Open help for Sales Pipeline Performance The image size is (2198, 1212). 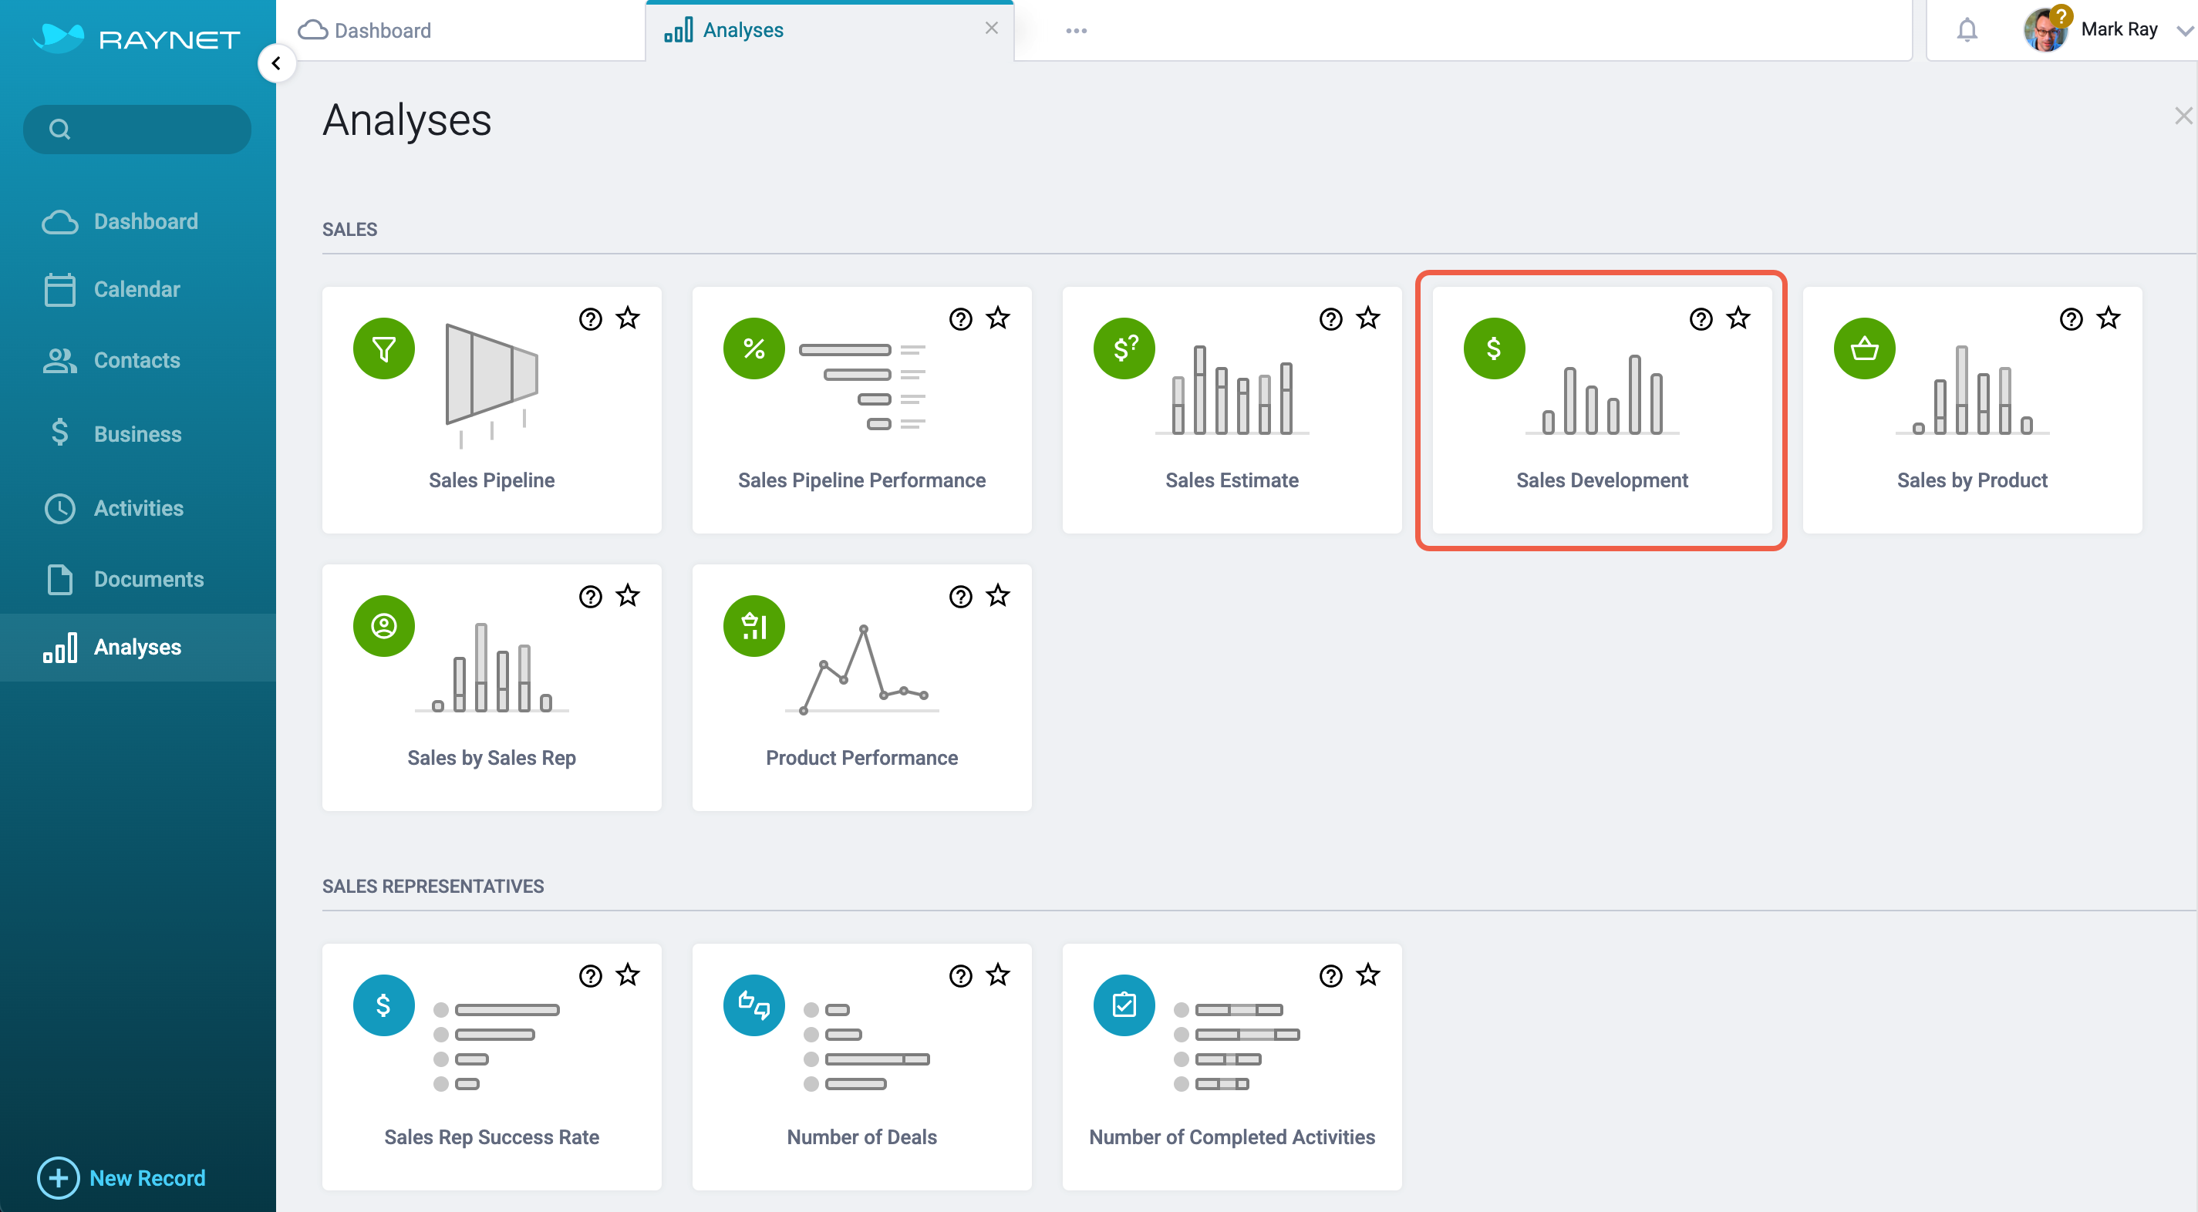(961, 319)
